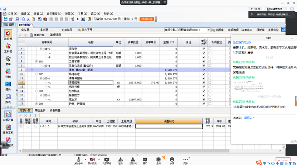Collapse the 101-1 tree node

click(41, 49)
